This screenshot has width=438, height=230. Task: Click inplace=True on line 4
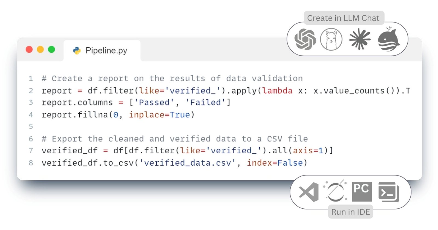[159, 115]
